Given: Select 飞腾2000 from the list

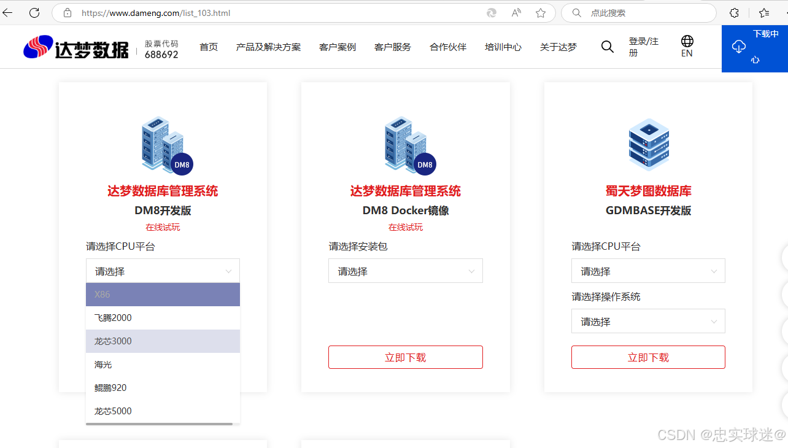Looking at the screenshot, I should (163, 318).
